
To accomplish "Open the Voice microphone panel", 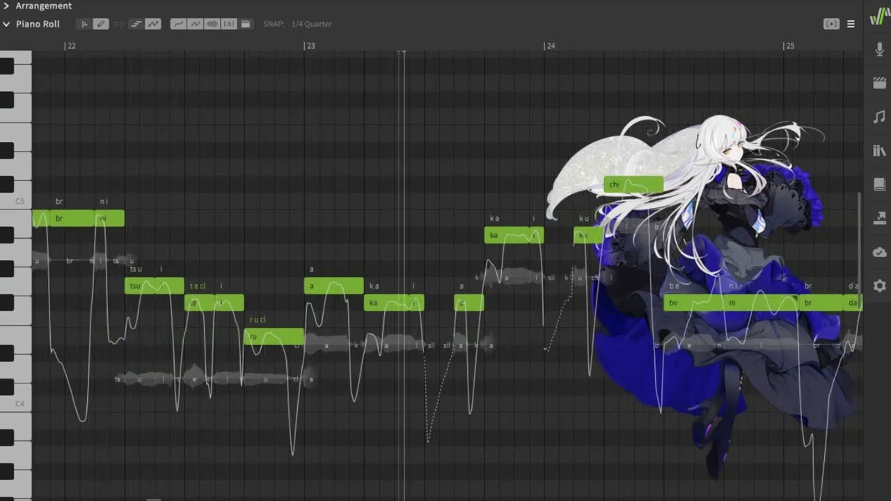I will pos(879,49).
